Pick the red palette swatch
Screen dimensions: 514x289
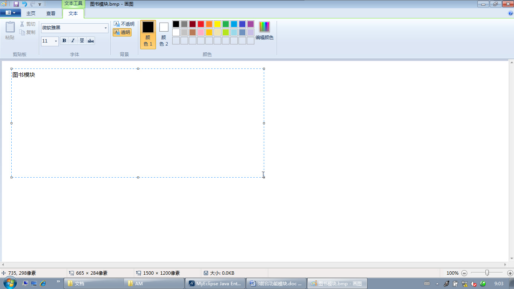pyautogui.click(x=201, y=24)
